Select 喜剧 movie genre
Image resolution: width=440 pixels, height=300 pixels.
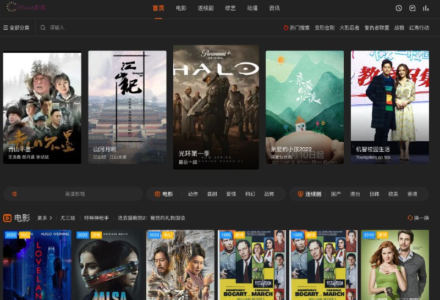(x=212, y=194)
